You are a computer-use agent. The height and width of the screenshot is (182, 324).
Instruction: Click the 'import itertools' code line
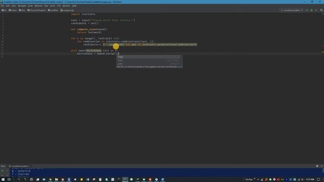click(83, 14)
